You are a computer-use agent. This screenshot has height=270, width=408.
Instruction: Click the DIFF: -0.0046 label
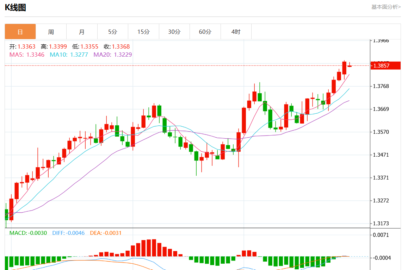click(x=68, y=233)
